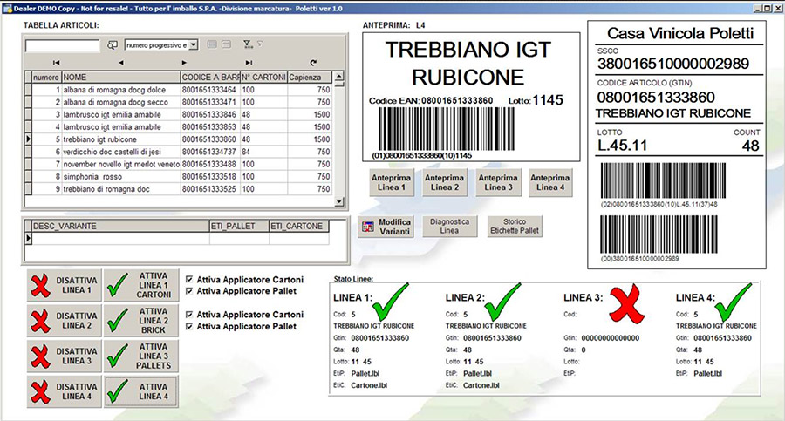Toggle second Attiva Applicatore Cartoni checkbox
The width and height of the screenshot is (785, 421).
189,315
